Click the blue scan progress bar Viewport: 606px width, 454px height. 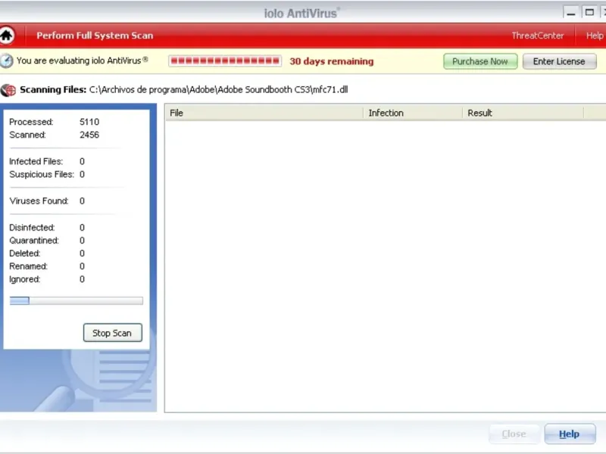(77, 300)
